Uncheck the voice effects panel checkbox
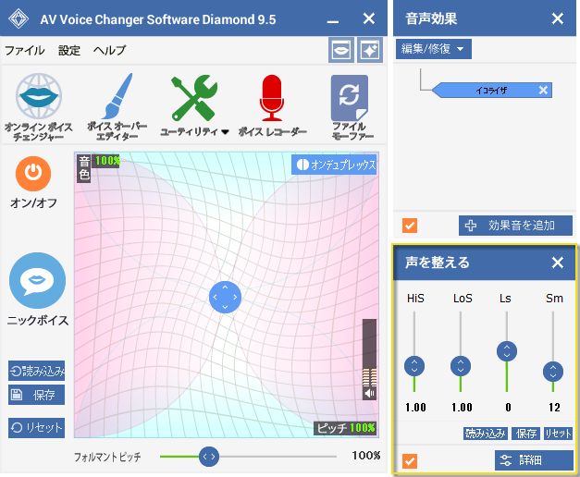This screenshot has width=580, height=477. pyautogui.click(x=410, y=226)
